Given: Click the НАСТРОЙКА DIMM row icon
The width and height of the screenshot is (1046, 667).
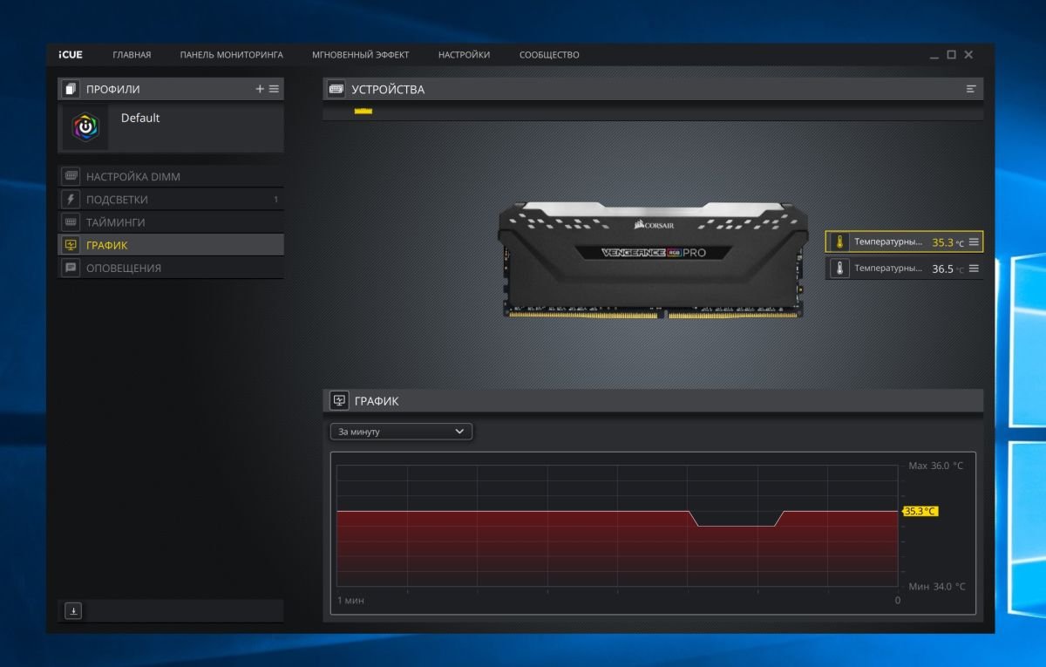Looking at the screenshot, I should click(x=71, y=176).
